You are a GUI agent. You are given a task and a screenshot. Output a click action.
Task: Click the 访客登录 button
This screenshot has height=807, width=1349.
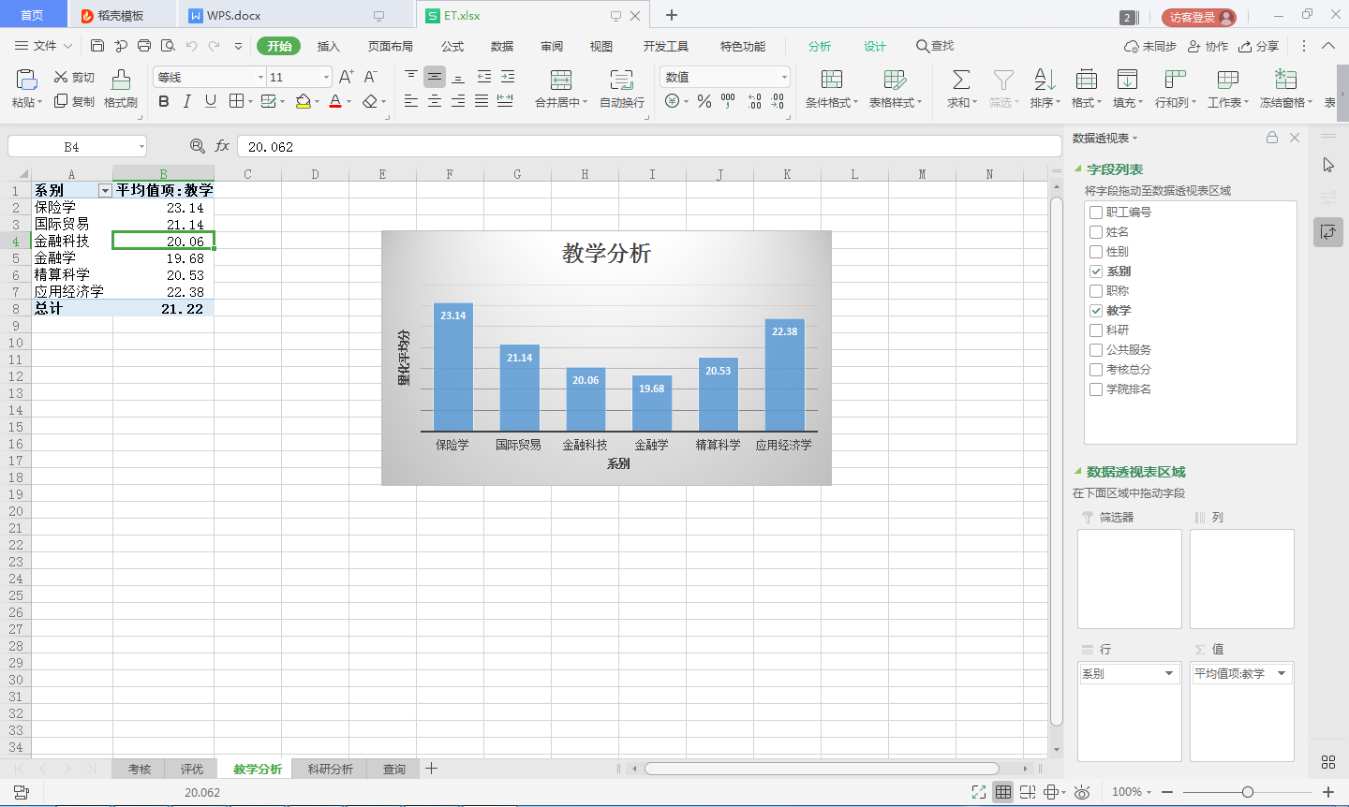tap(1199, 17)
